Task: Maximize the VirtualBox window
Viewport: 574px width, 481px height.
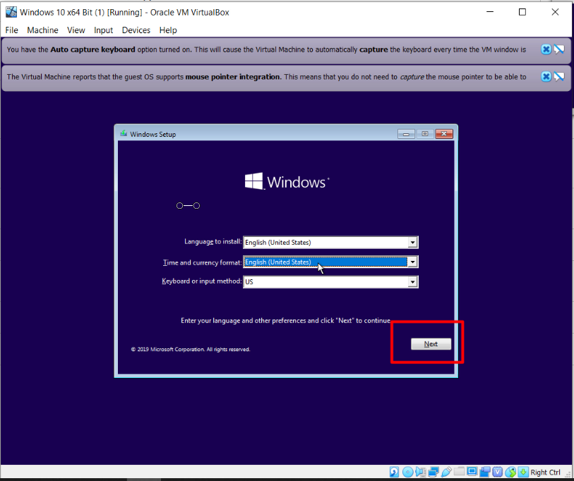Action: (522, 12)
